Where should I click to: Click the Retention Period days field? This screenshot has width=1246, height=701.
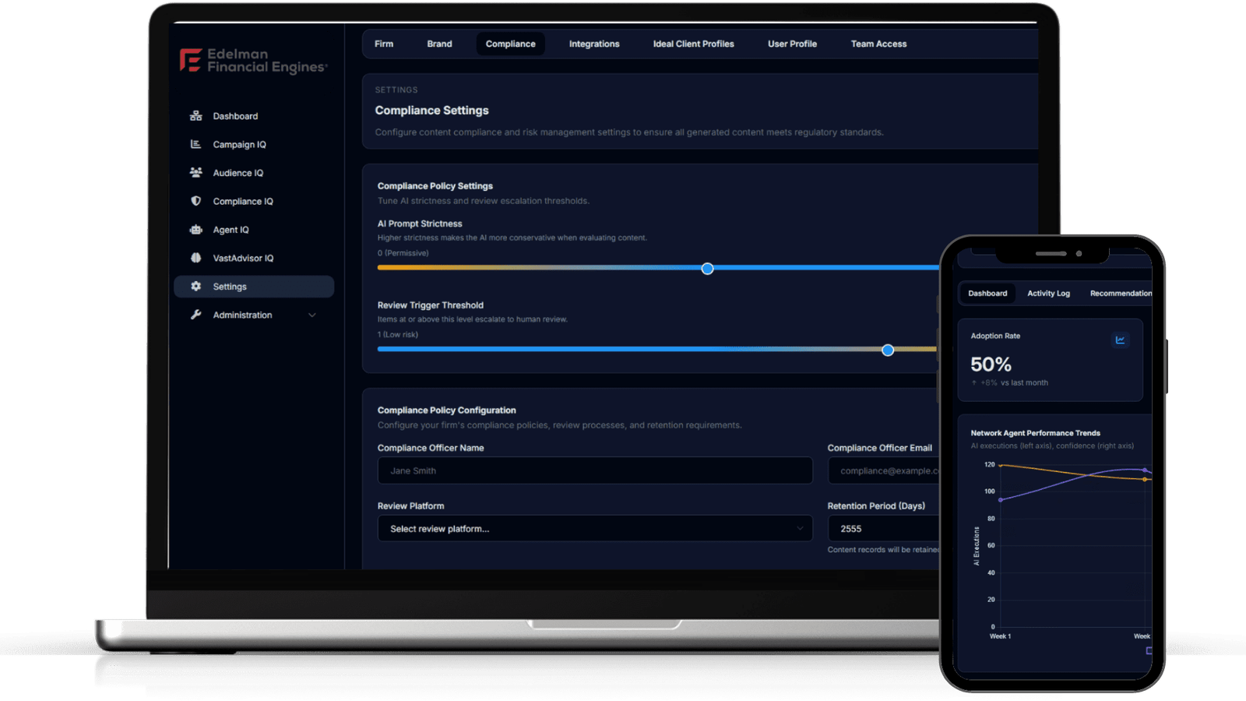884,529
